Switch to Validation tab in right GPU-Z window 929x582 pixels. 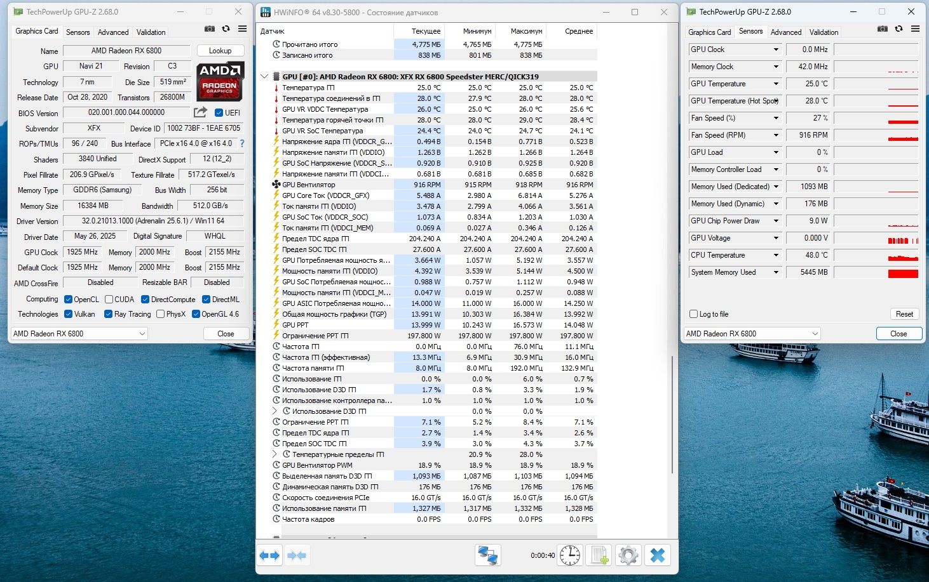(824, 32)
